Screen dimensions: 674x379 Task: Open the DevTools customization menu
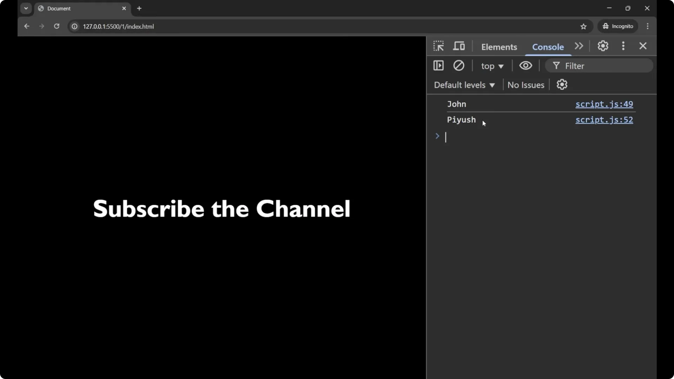pos(623,46)
